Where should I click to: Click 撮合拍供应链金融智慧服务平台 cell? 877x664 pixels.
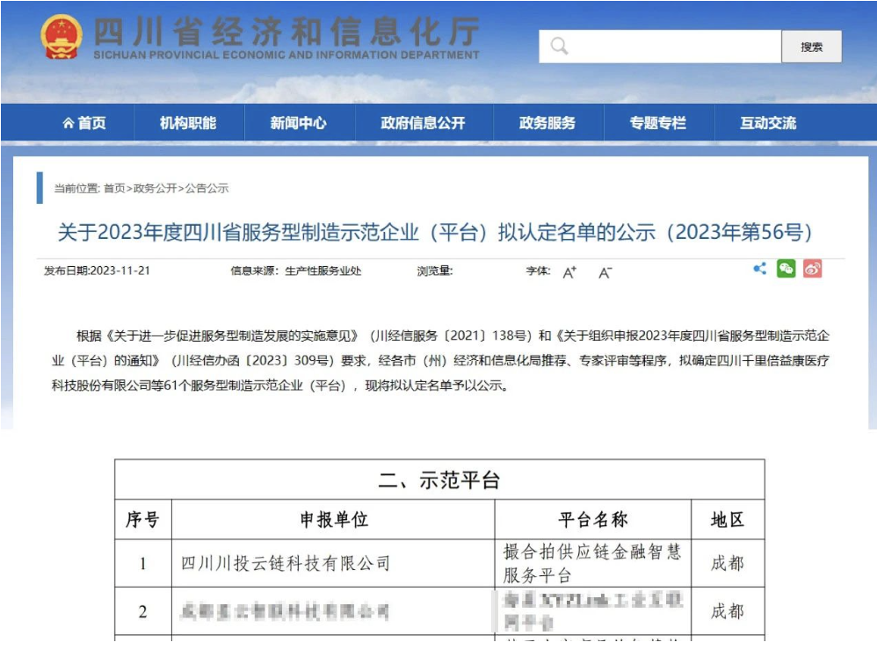(x=592, y=563)
